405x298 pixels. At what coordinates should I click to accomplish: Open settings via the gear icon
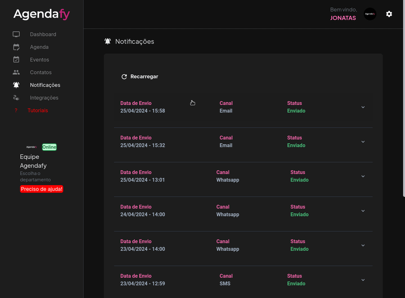pos(389,14)
